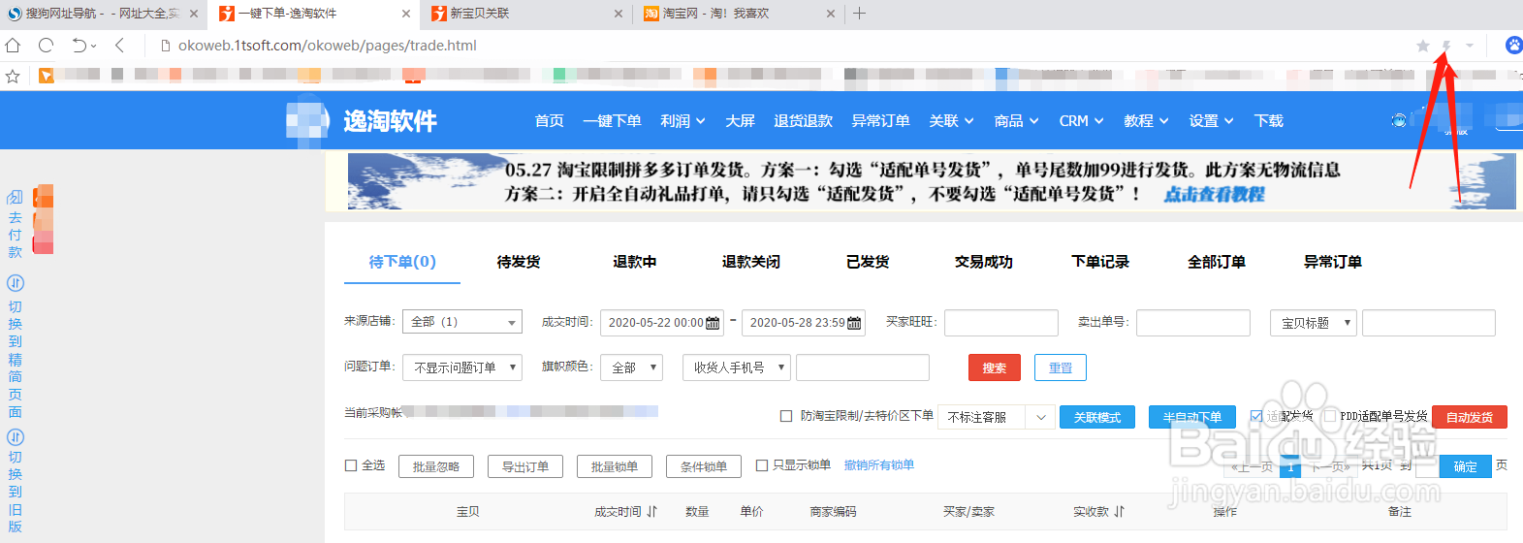This screenshot has height=543, width=1523.
Task: Click 点击查看教程 banner link
Action: coord(1214,194)
